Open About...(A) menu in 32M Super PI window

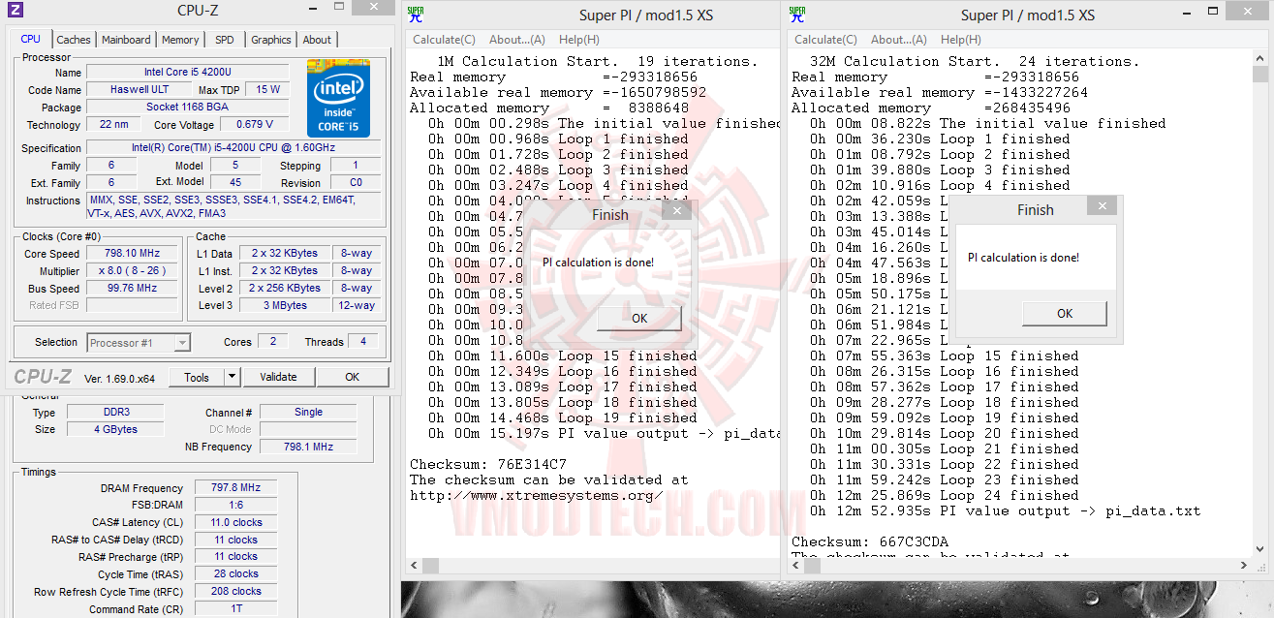[899, 40]
